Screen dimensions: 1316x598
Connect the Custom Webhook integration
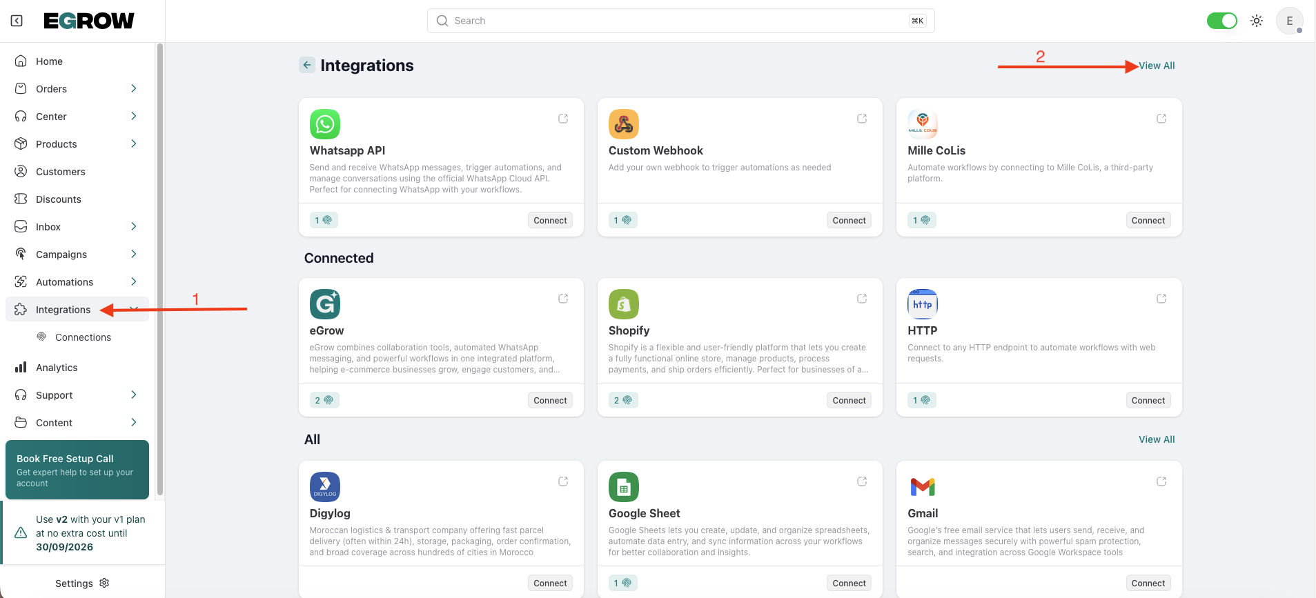(x=849, y=221)
